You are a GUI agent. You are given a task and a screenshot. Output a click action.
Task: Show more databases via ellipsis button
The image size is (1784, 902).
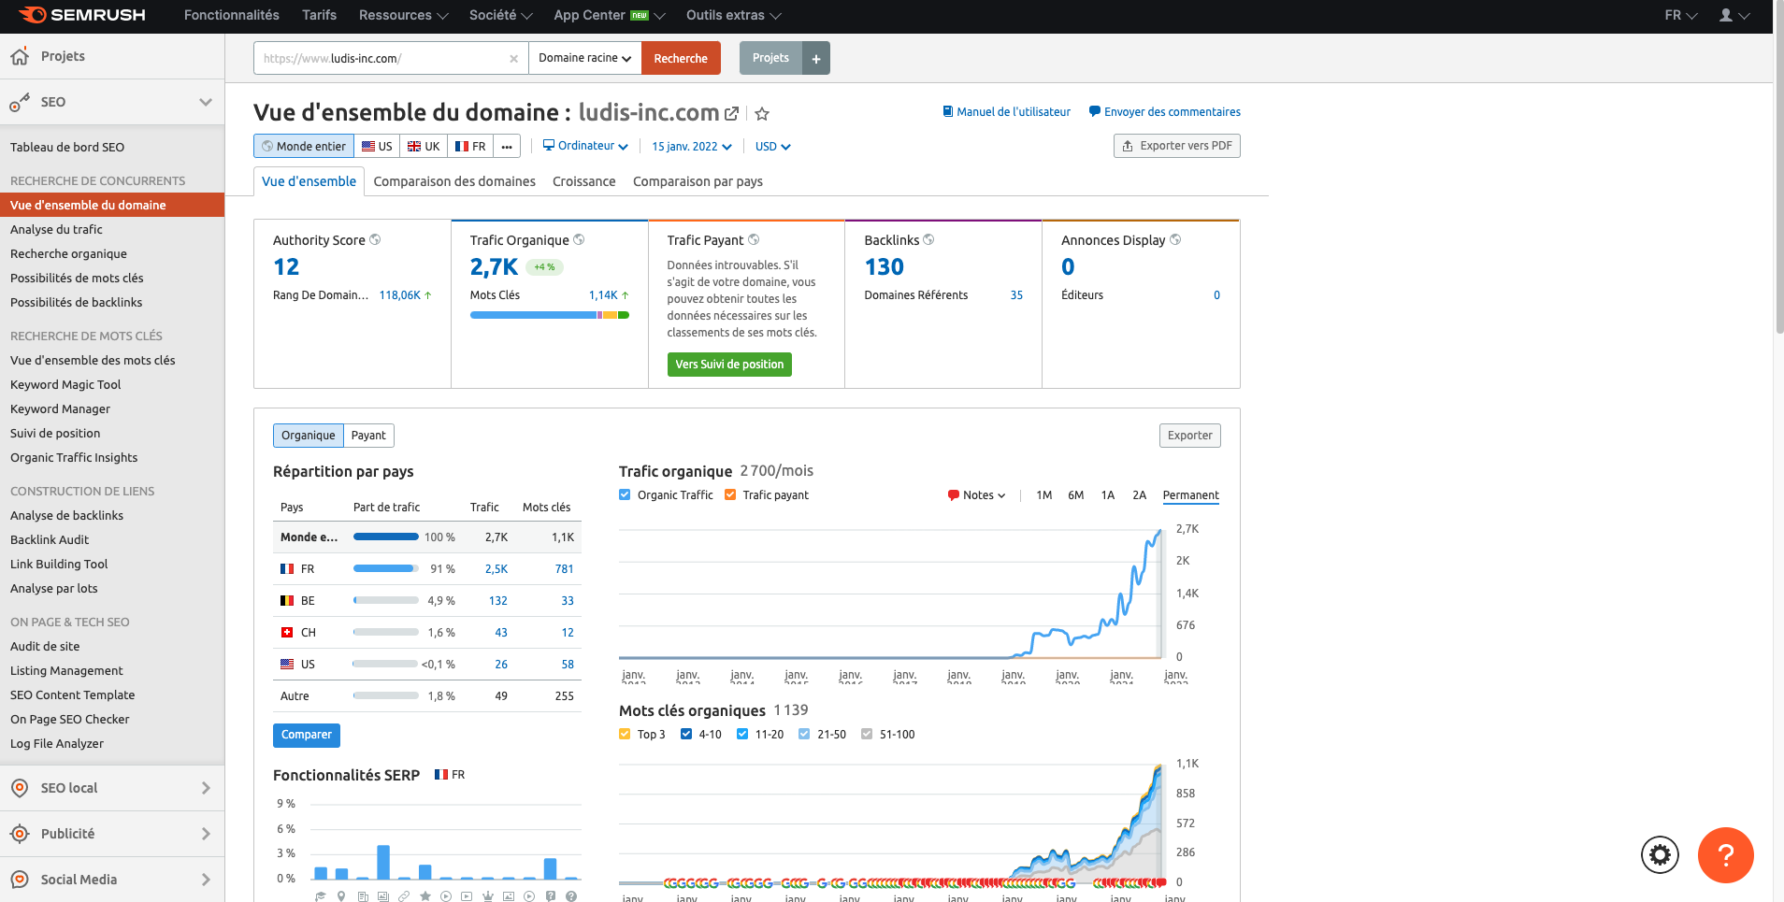507,147
